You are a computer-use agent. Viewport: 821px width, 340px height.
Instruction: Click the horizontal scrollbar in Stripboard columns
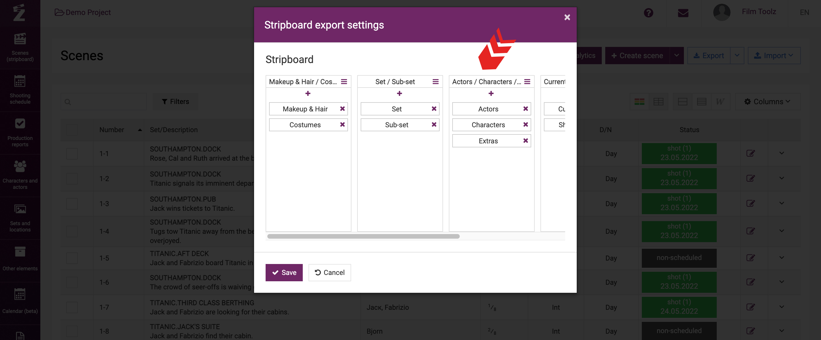click(x=363, y=236)
